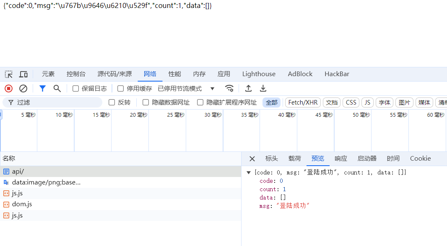Import HAR file with upload icon
This screenshot has width=447, height=246.
coord(248,88)
